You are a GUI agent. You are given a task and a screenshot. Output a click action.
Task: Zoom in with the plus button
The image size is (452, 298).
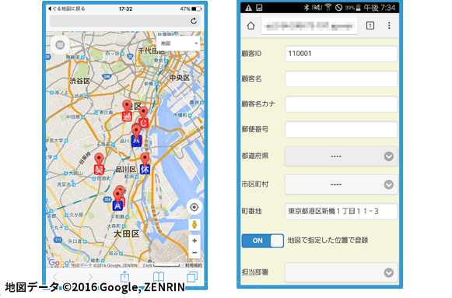tap(194, 240)
